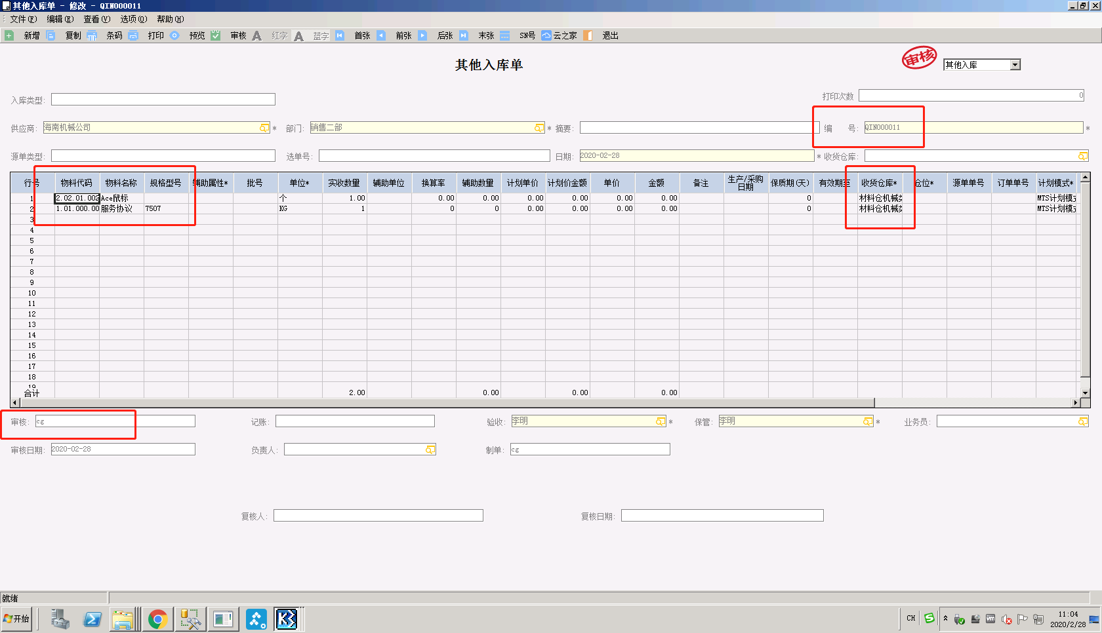Select the 7507 specification cell
The height and width of the screenshot is (633, 1102).
[x=166, y=208]
